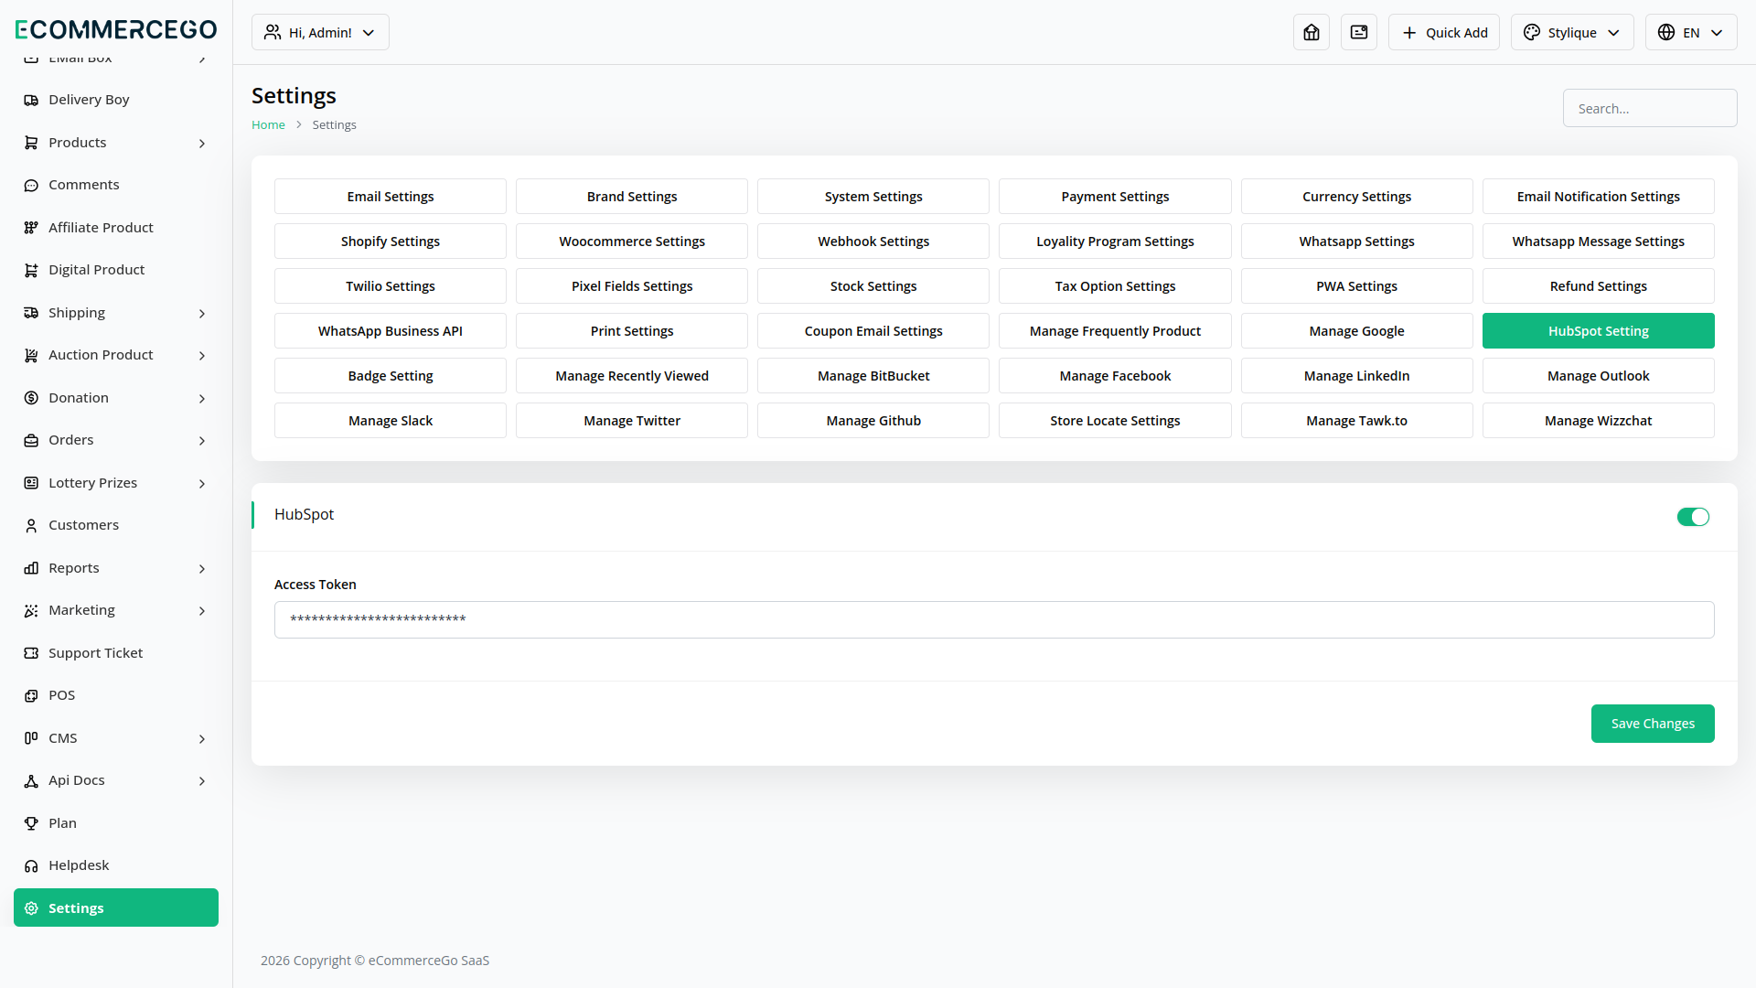Select the Manage Wizzchat tab

pyautogui.click(x=1598, y=421)
